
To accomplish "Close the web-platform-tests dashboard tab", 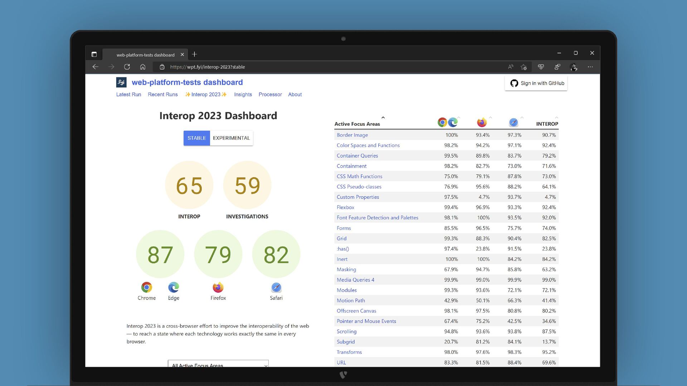I will coord(182,55).
